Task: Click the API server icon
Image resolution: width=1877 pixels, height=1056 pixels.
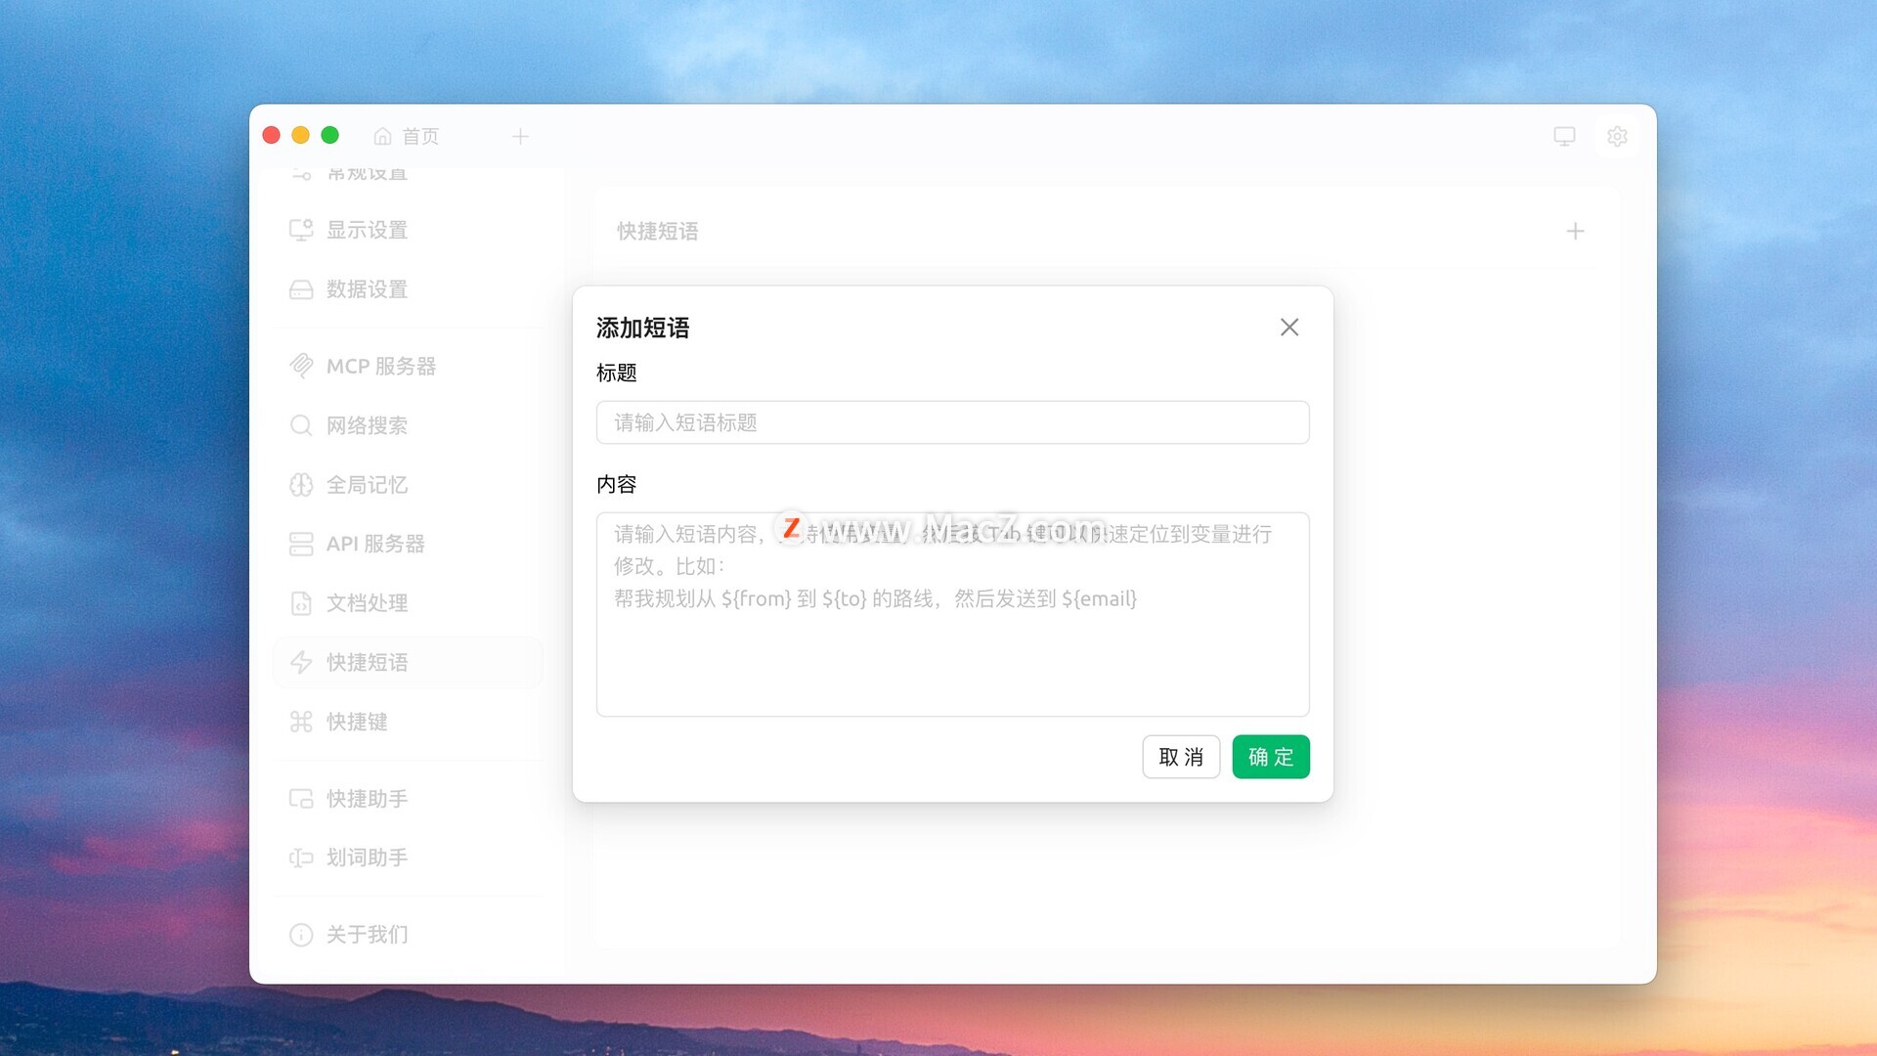Action: point(301,544)
